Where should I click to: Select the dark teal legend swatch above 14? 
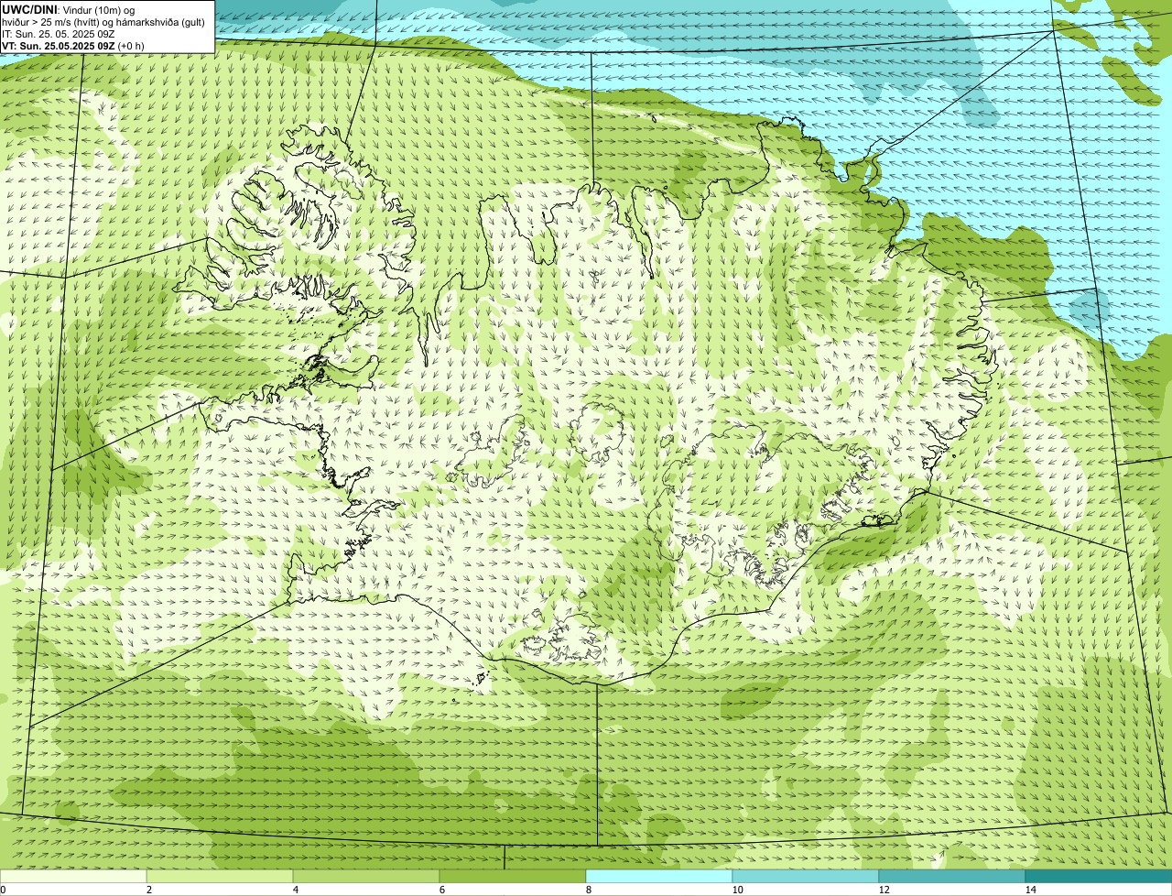pyautogui.click(x=1099, y=877)
